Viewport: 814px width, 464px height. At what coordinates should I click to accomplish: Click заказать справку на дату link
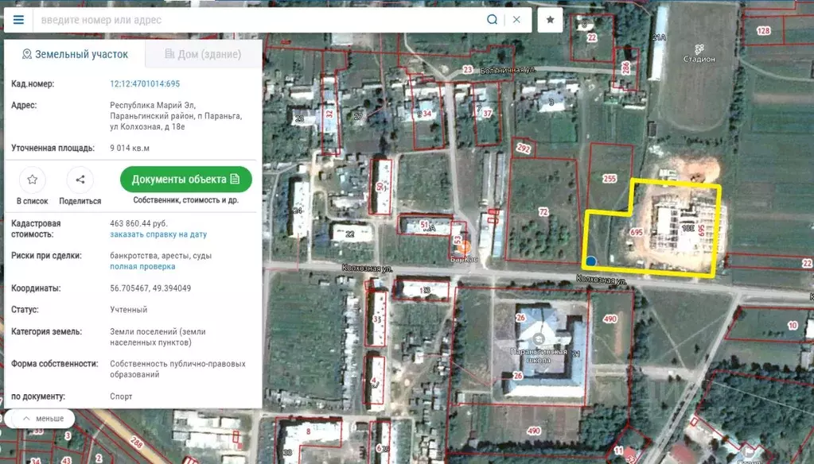[158, 234]
